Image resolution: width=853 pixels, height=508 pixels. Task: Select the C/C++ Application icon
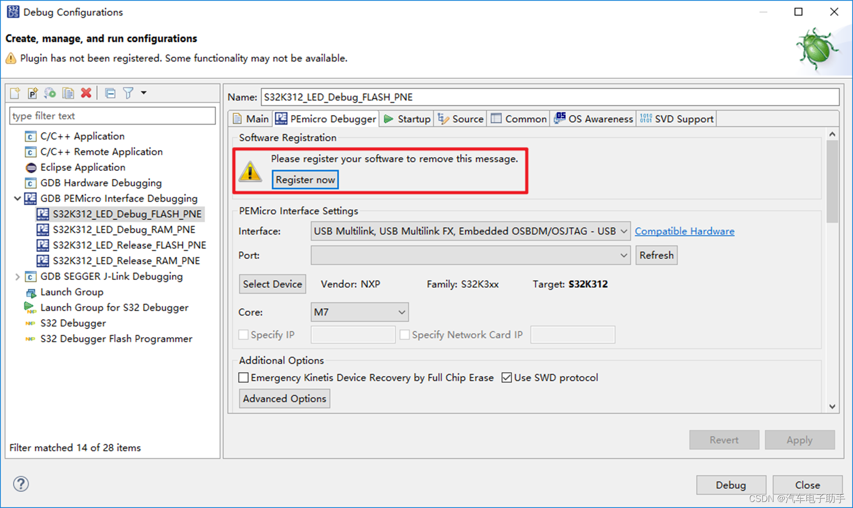pyautogui.click(x=31, y=136)
